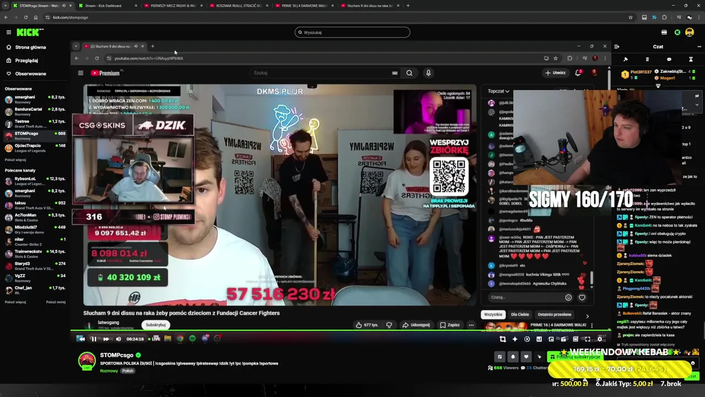Open Trainwreckstv recommended channel
Viewport: 705px width, 397px height.
(x=34, y=254)
